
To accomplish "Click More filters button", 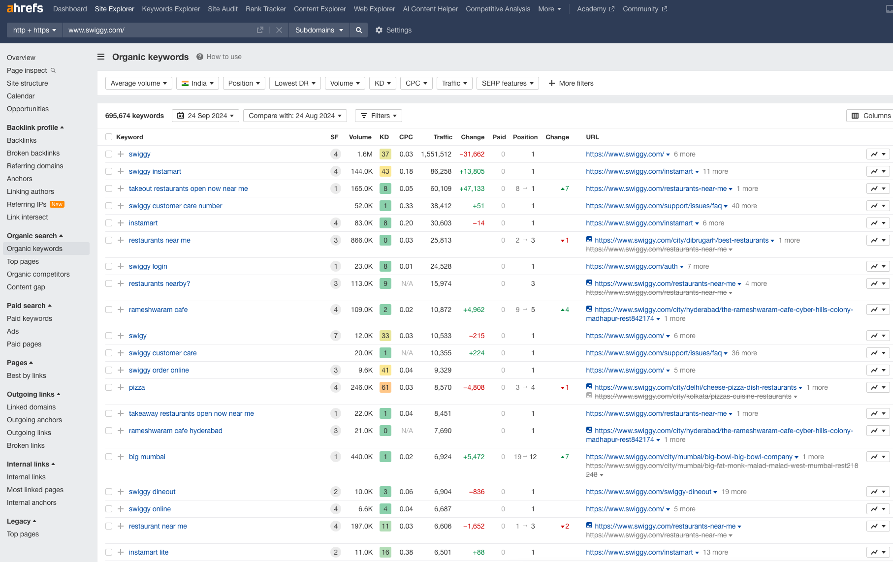I will (571, 83).
